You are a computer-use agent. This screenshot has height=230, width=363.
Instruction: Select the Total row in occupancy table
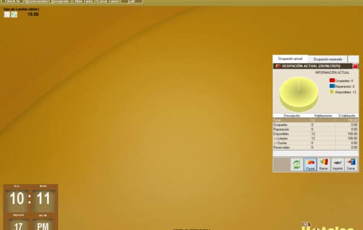tap(316, 120)
